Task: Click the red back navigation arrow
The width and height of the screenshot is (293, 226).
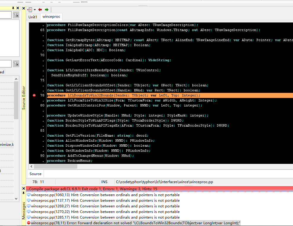Action: click(x=40, y=9)
